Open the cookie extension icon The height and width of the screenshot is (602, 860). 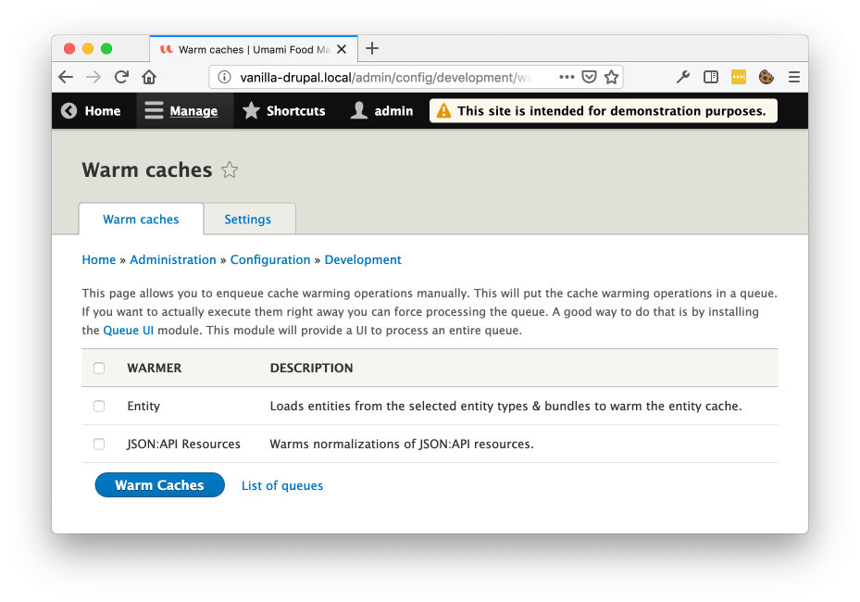point(767,78)
